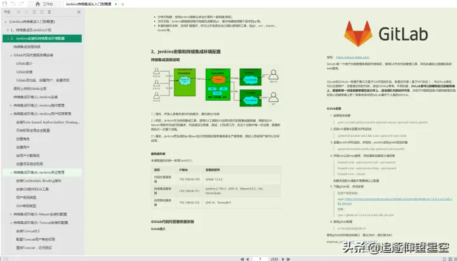Click table cell Gitlab-12.4.2
The image size is (457, 261).
click(214, 179)
